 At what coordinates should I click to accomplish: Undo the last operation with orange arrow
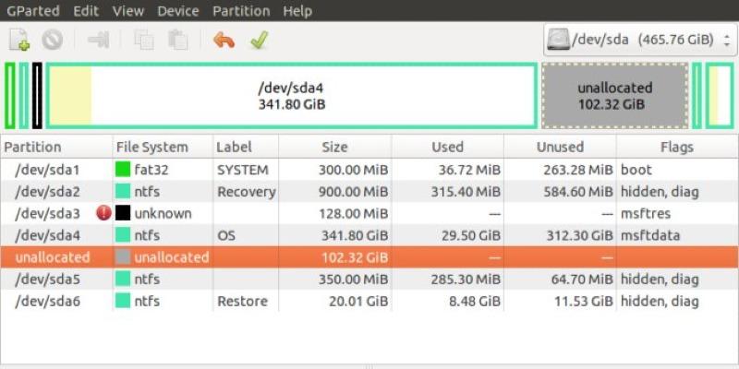click(224, 41)
